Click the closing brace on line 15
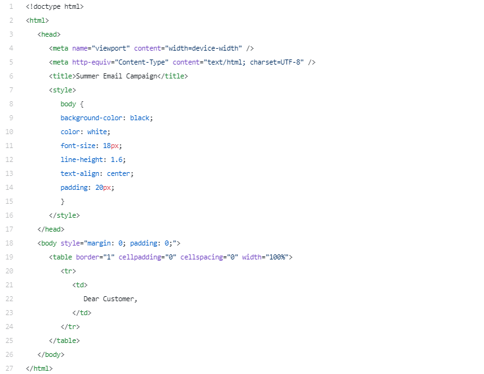 tap(63, 202)
